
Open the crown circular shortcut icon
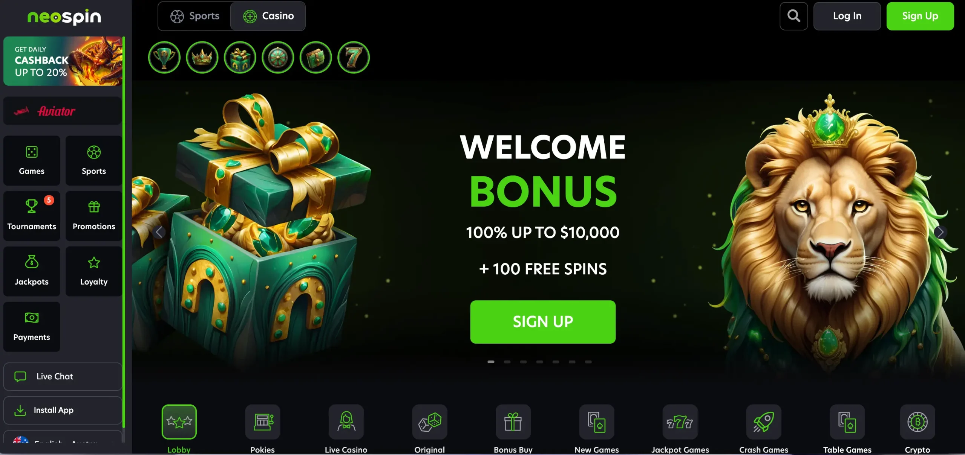click(x=202, y=58)
